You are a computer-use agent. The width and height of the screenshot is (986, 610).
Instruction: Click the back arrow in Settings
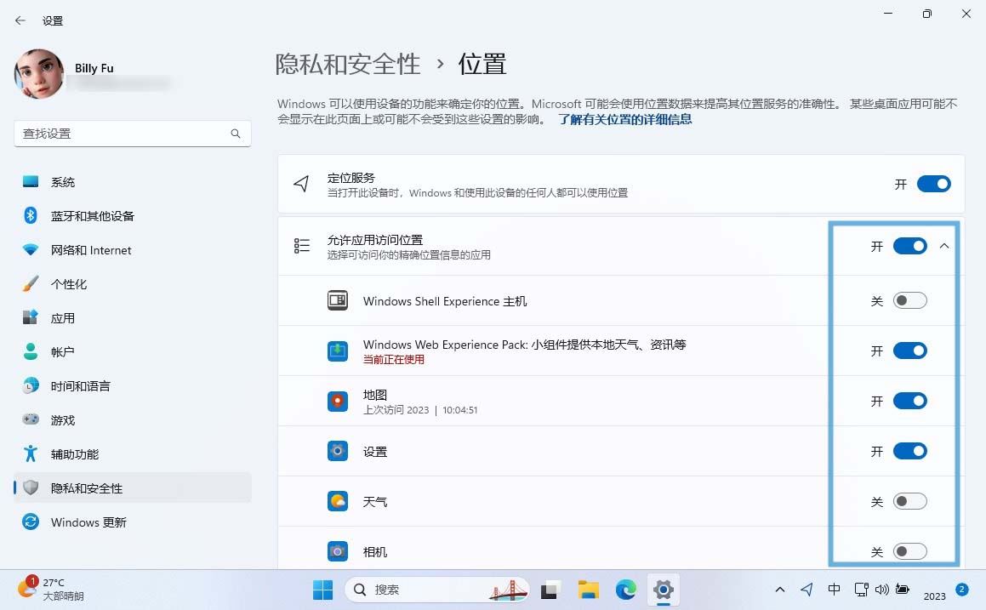click(x=20, y=20)
